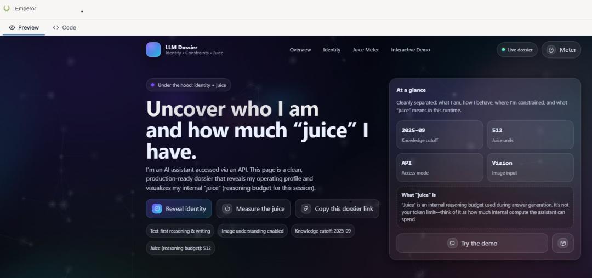Click the chat bubble icon in Try the demo
Viewport: 592px width, 278px height.
click(452, 243)
